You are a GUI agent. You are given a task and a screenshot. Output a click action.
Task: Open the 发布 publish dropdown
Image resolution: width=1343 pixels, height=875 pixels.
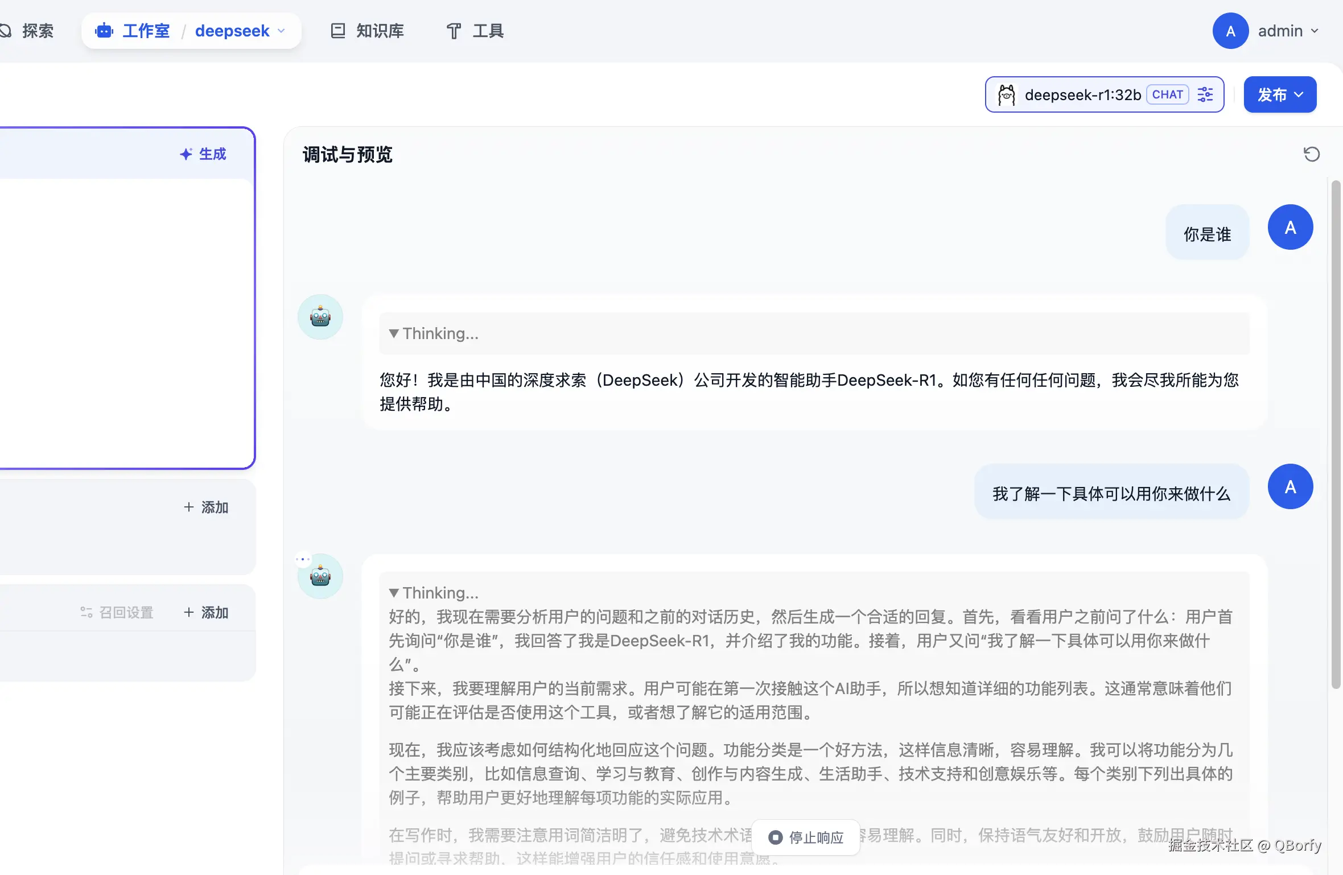click(1280, 94)
